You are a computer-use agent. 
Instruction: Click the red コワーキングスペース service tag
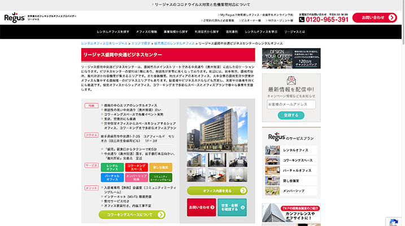point(136,167)
